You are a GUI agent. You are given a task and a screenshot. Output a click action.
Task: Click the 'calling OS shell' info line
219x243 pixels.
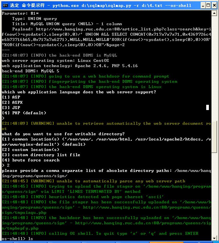[x=100, y=234]
